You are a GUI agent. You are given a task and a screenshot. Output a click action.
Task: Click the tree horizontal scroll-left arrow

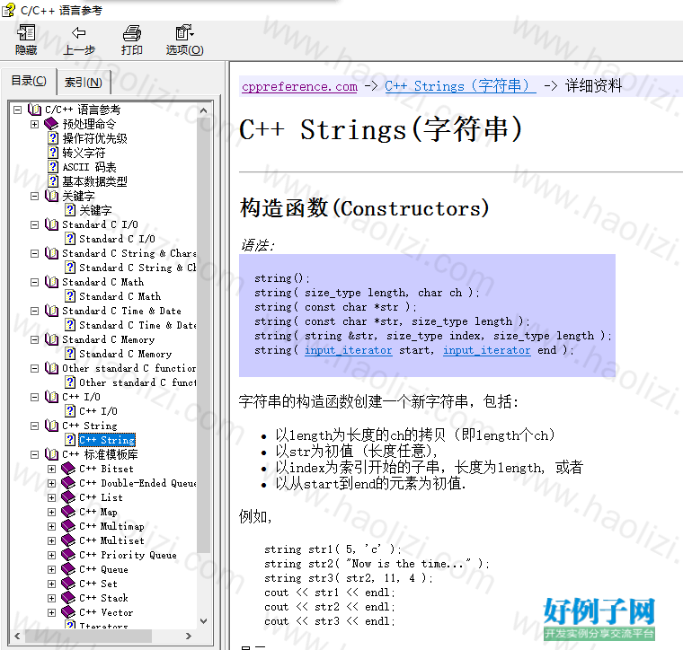tap(17, 636)
